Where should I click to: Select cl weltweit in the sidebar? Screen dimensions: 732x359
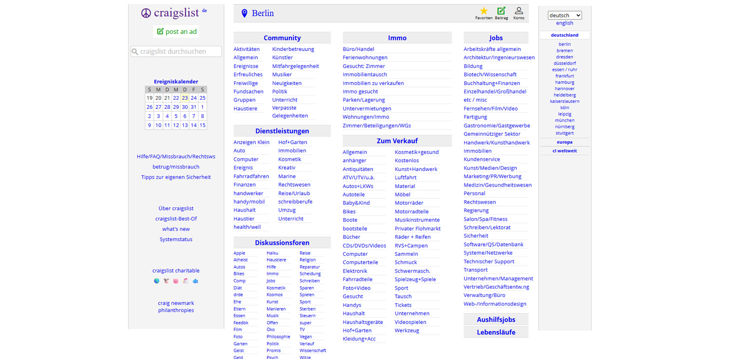coord(564,151)
